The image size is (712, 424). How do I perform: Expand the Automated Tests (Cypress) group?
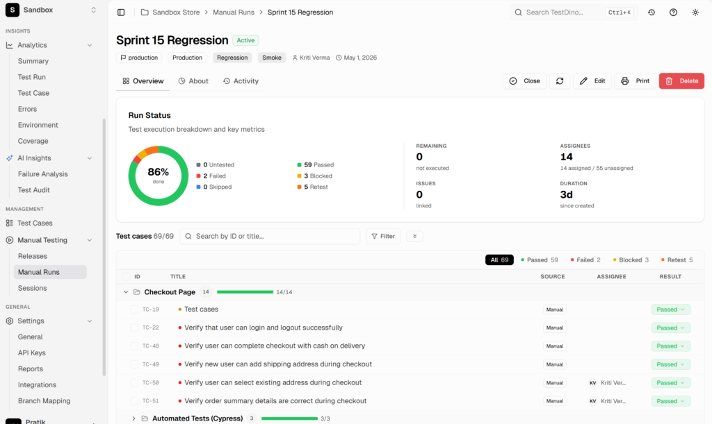coord(133,418)
